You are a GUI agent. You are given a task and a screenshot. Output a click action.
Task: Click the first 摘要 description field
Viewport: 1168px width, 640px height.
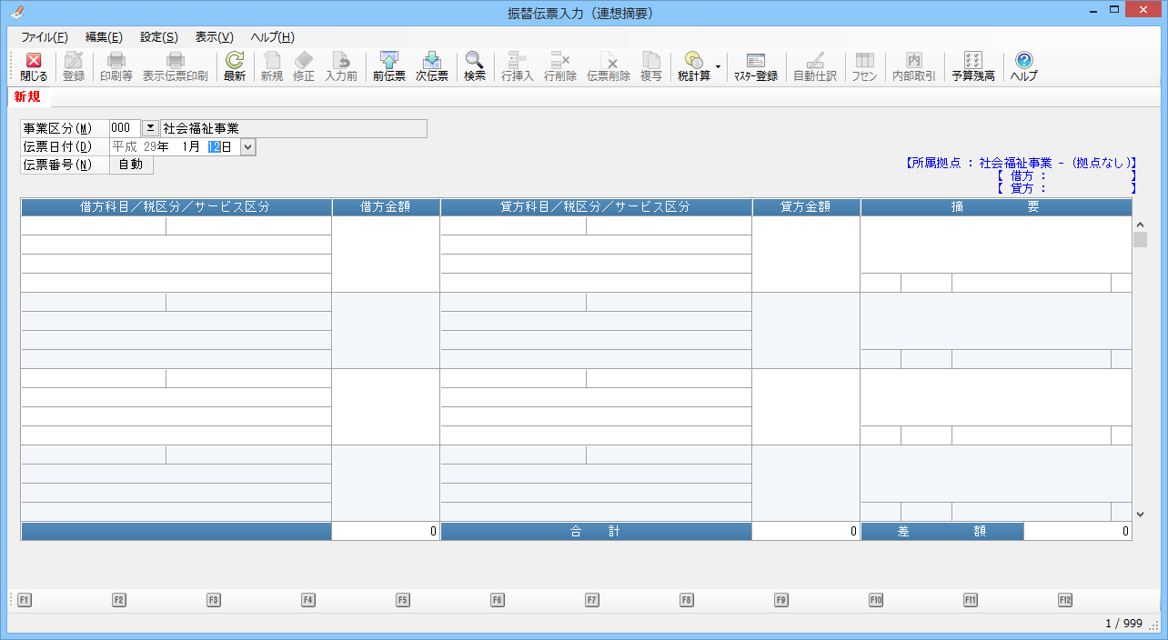tap(995, 244)
